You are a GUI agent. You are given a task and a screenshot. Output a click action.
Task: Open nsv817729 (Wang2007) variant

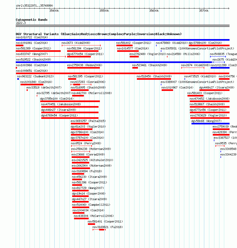(x=88, y=188)
